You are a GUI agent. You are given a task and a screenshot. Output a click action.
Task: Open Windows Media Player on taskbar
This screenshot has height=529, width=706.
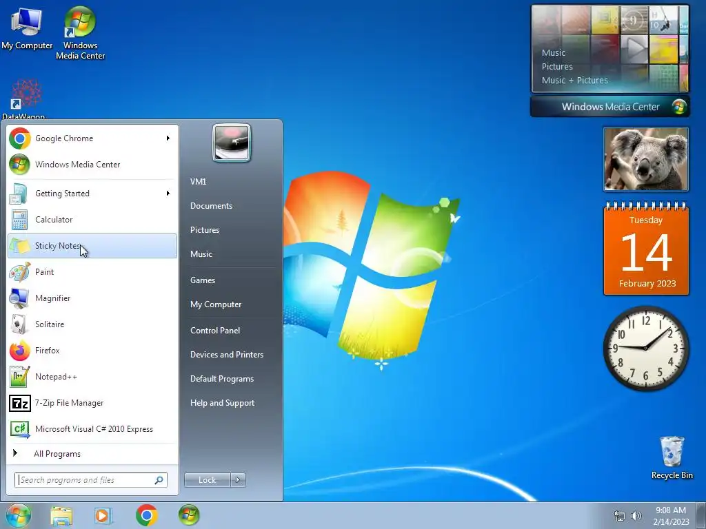click(x=103, y=515)
